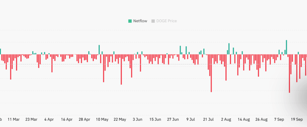Select the 23 Mar axis label
This screenshot has width=307, height=127.
coord(31,119)
